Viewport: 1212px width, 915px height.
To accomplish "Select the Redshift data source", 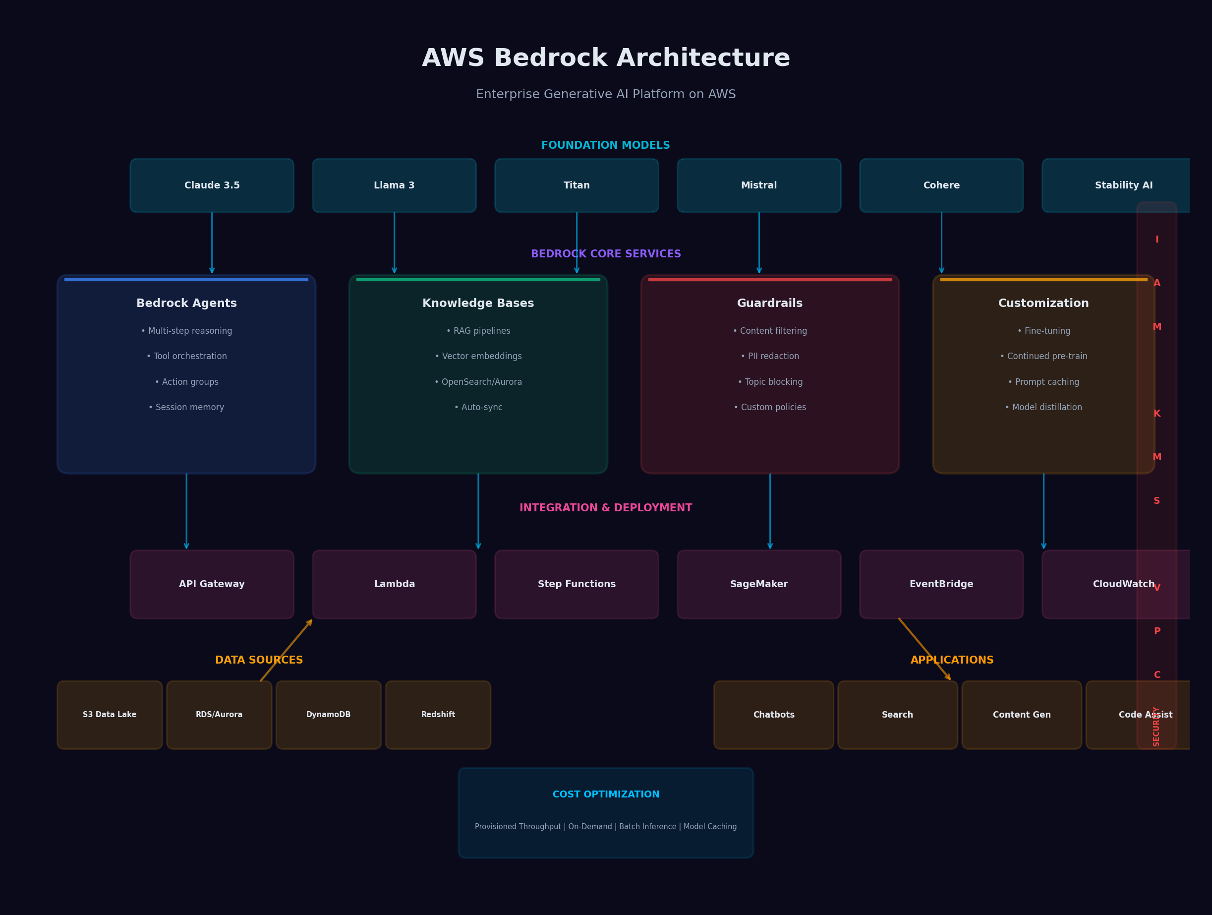I will [438, 714].
